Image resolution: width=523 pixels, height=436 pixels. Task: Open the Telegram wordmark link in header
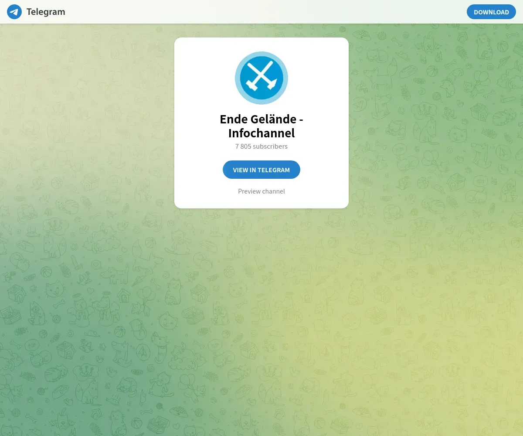click(x=46, y=12)
